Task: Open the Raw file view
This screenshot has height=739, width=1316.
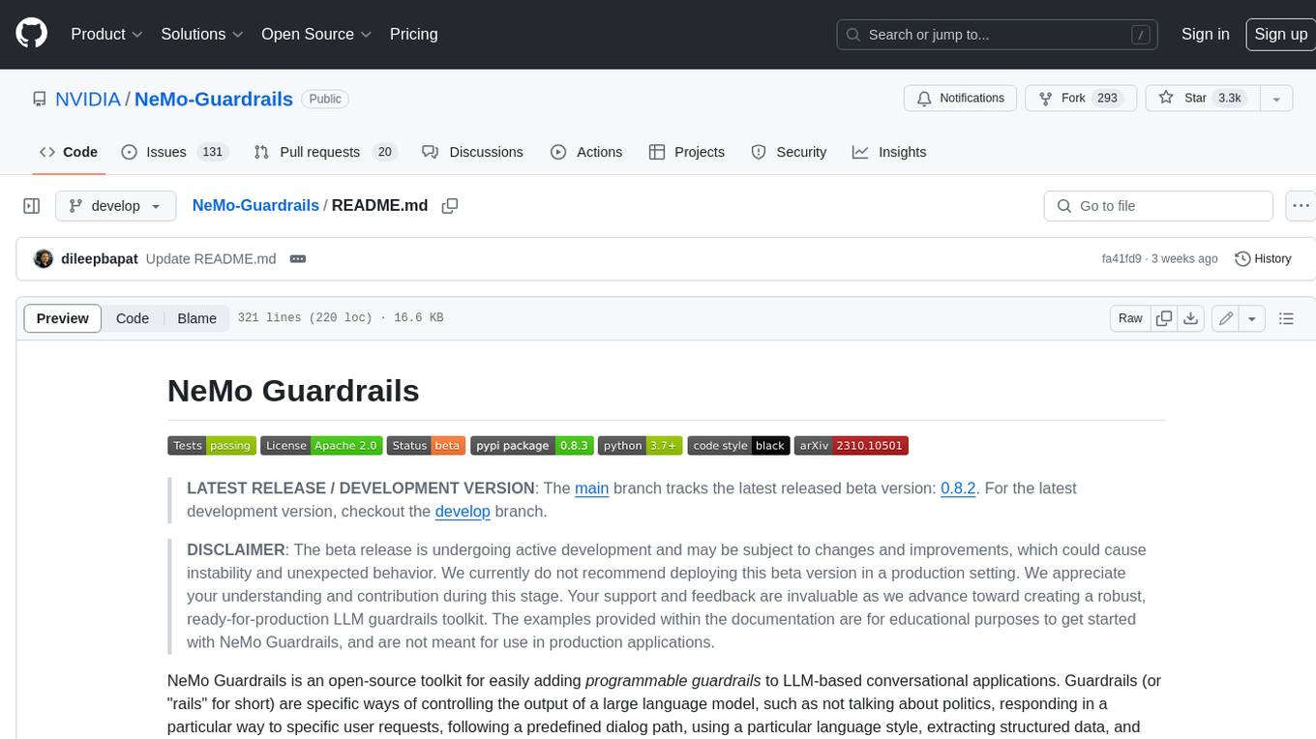Action: click(1130, 318)
